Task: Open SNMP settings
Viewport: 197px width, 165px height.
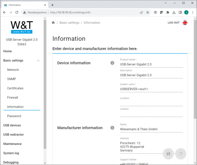Action: tap(12, 79)
